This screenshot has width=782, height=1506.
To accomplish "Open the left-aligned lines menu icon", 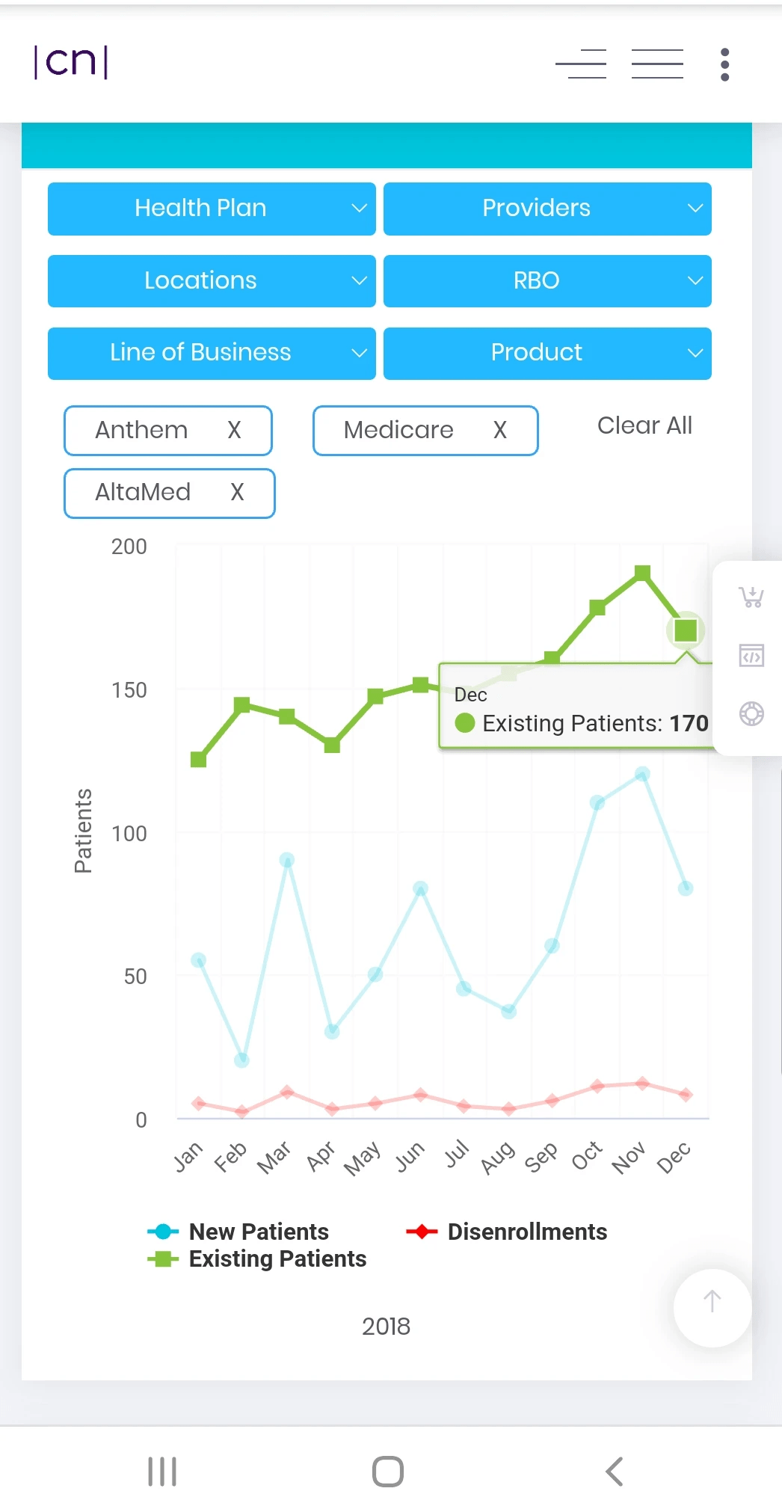I will coord(581,64).
